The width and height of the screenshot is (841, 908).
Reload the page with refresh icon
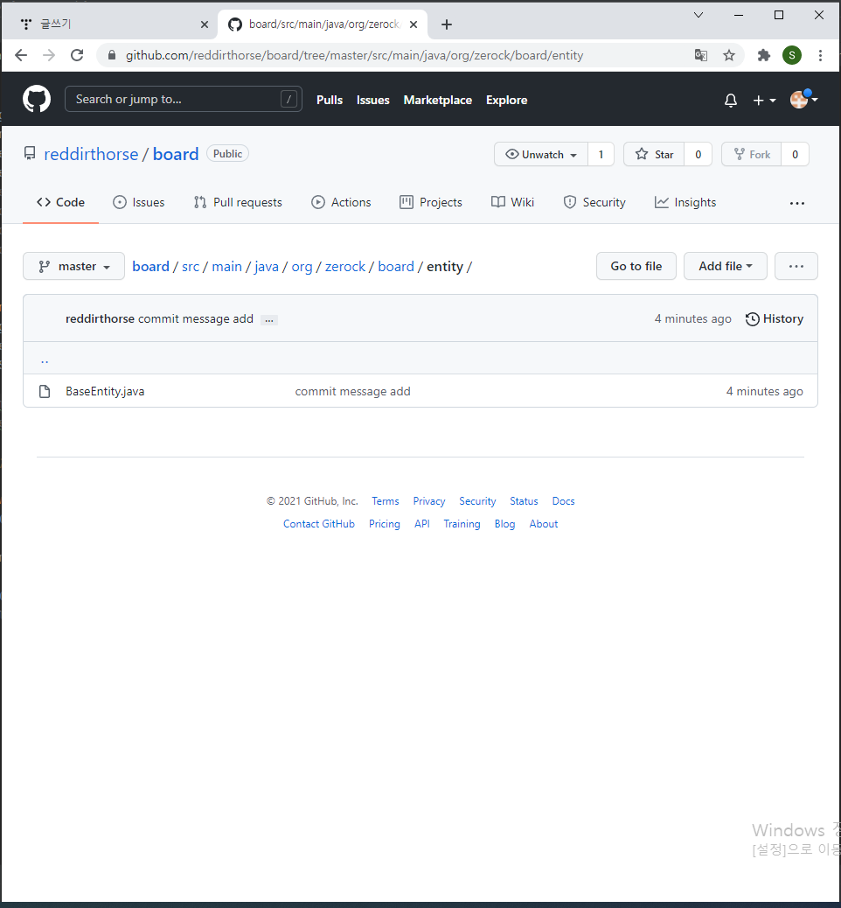tap(77, 55)
